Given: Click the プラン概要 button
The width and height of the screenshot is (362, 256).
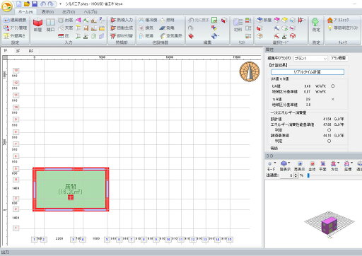Looking at the screenshot, I should point(339,58).
